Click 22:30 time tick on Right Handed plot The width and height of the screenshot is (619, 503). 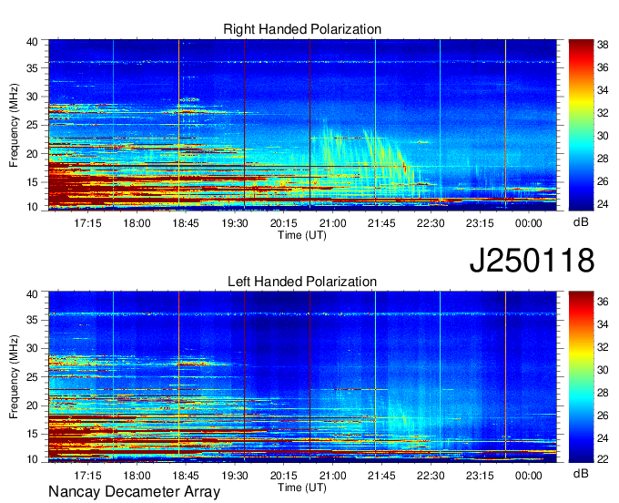point(431,223)
